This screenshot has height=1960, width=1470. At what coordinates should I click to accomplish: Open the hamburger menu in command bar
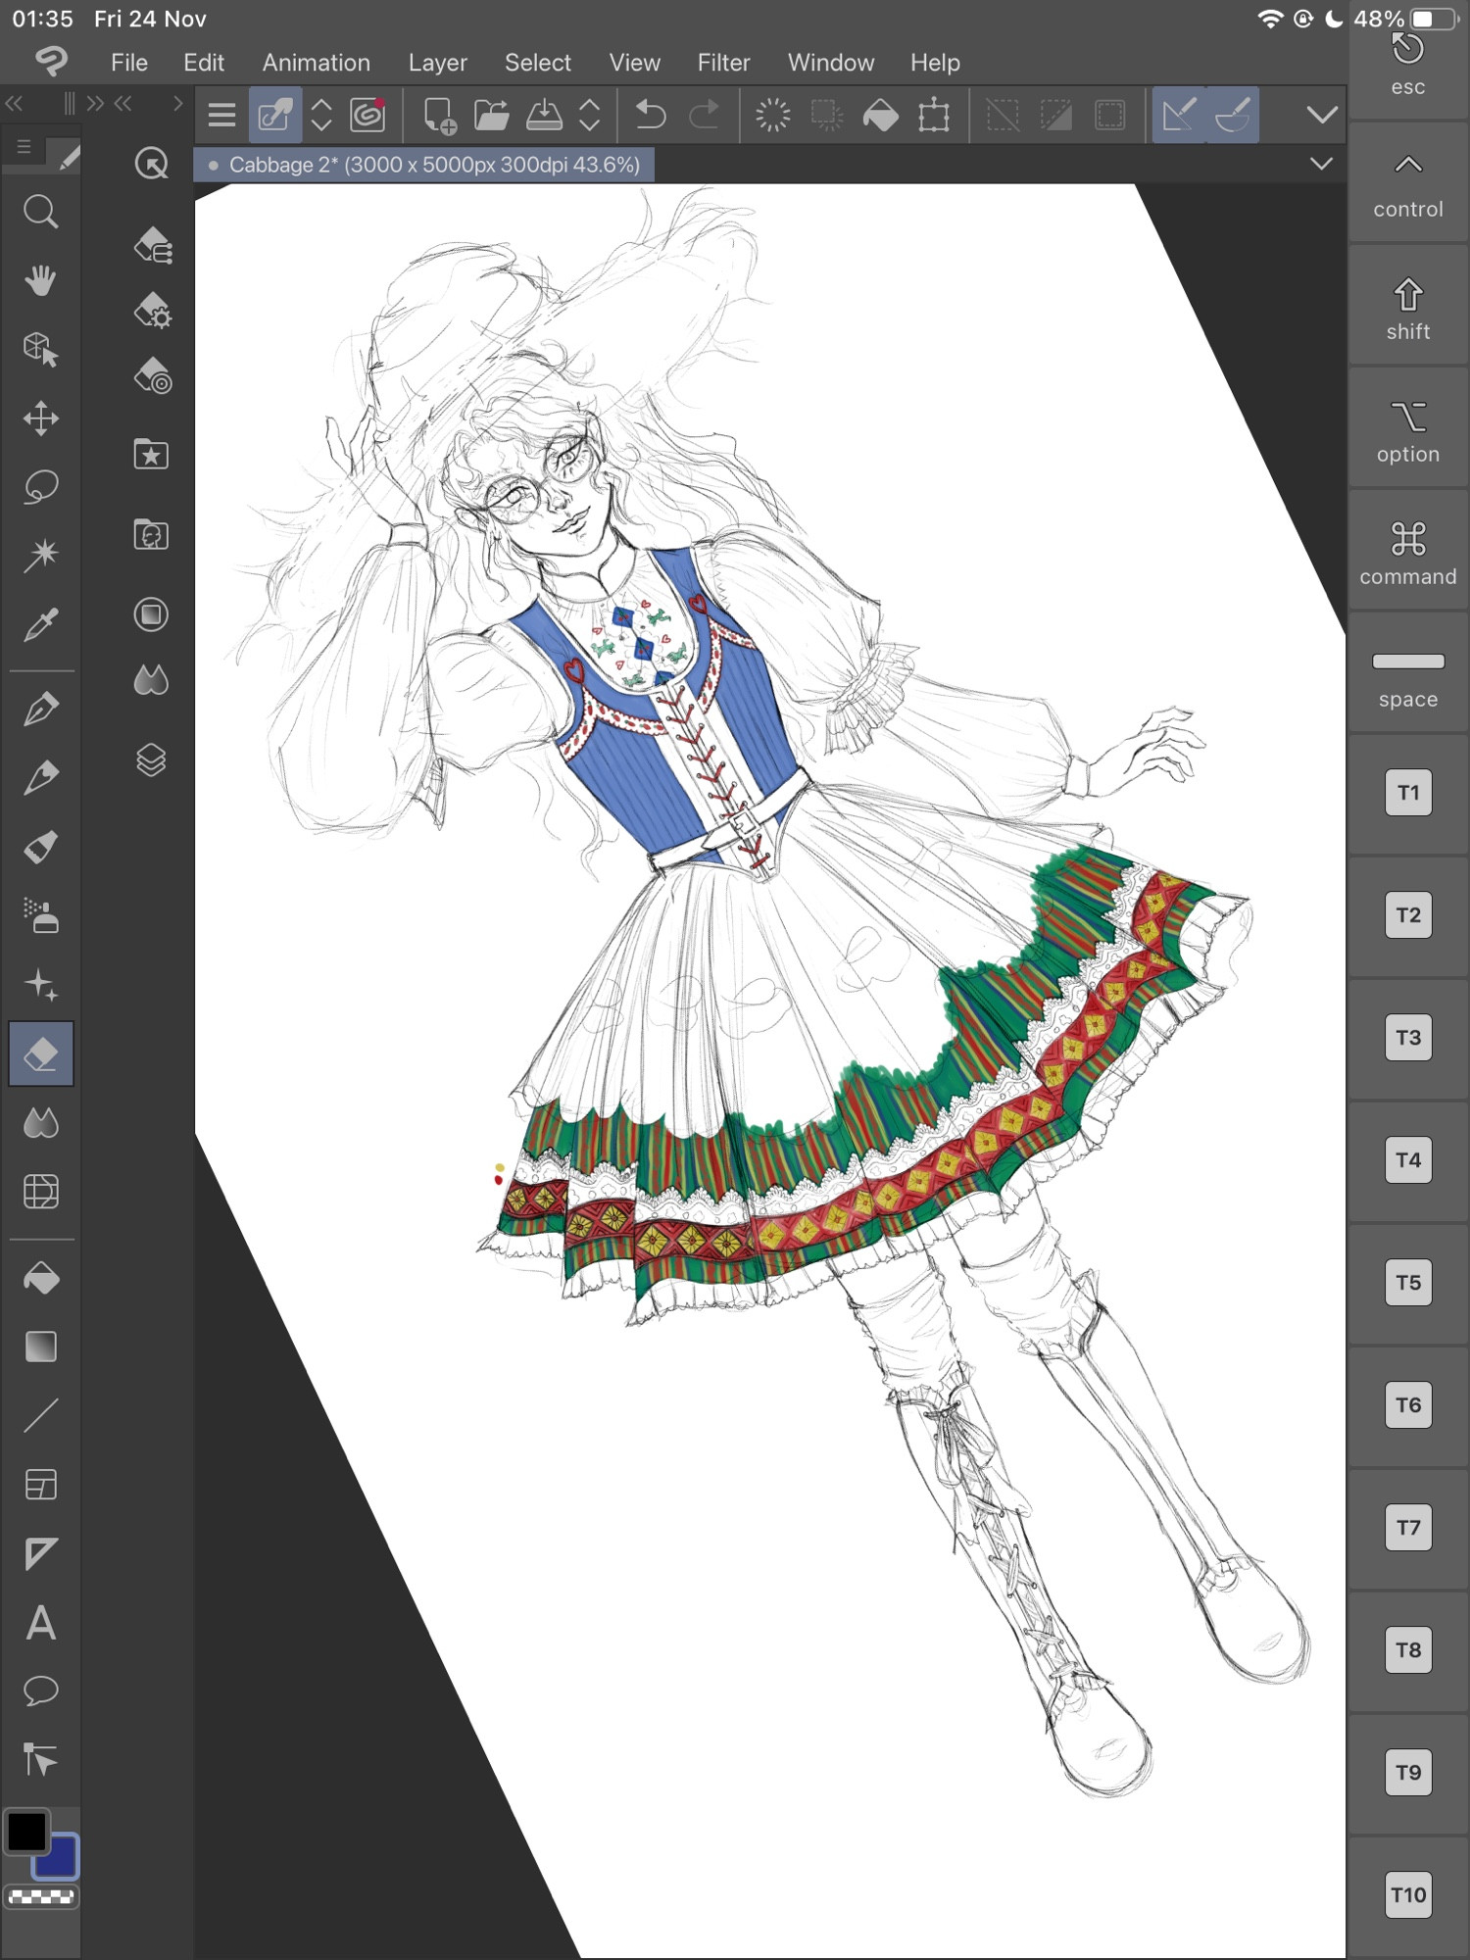[x=221, y=116]
